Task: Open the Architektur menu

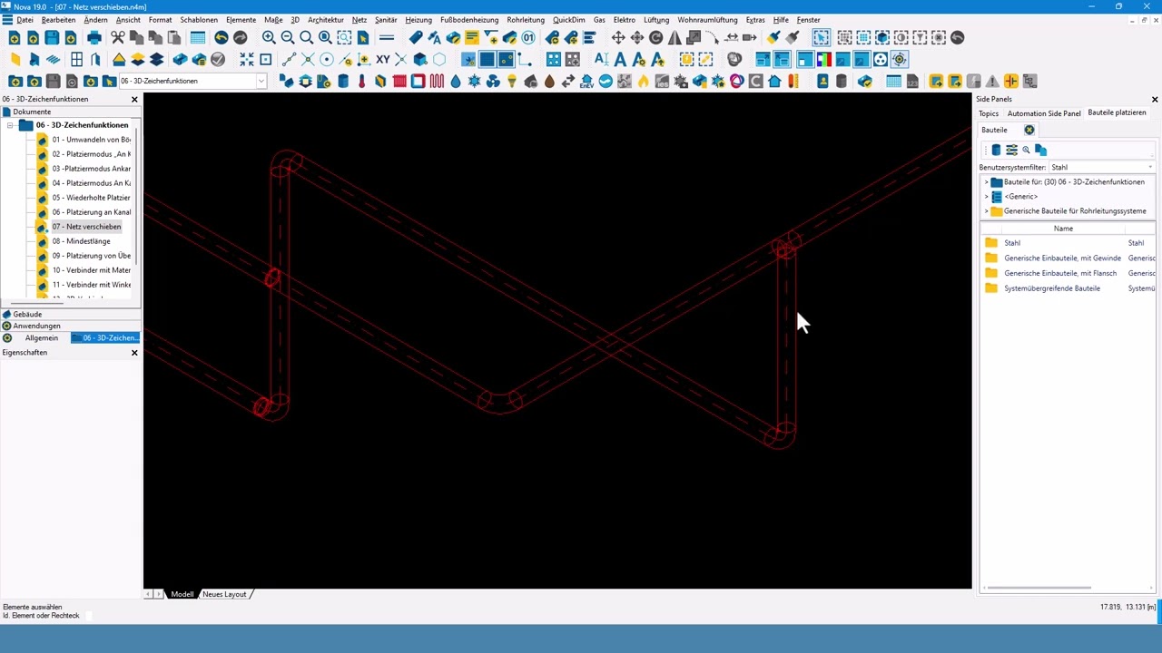Action: [326, 20]
